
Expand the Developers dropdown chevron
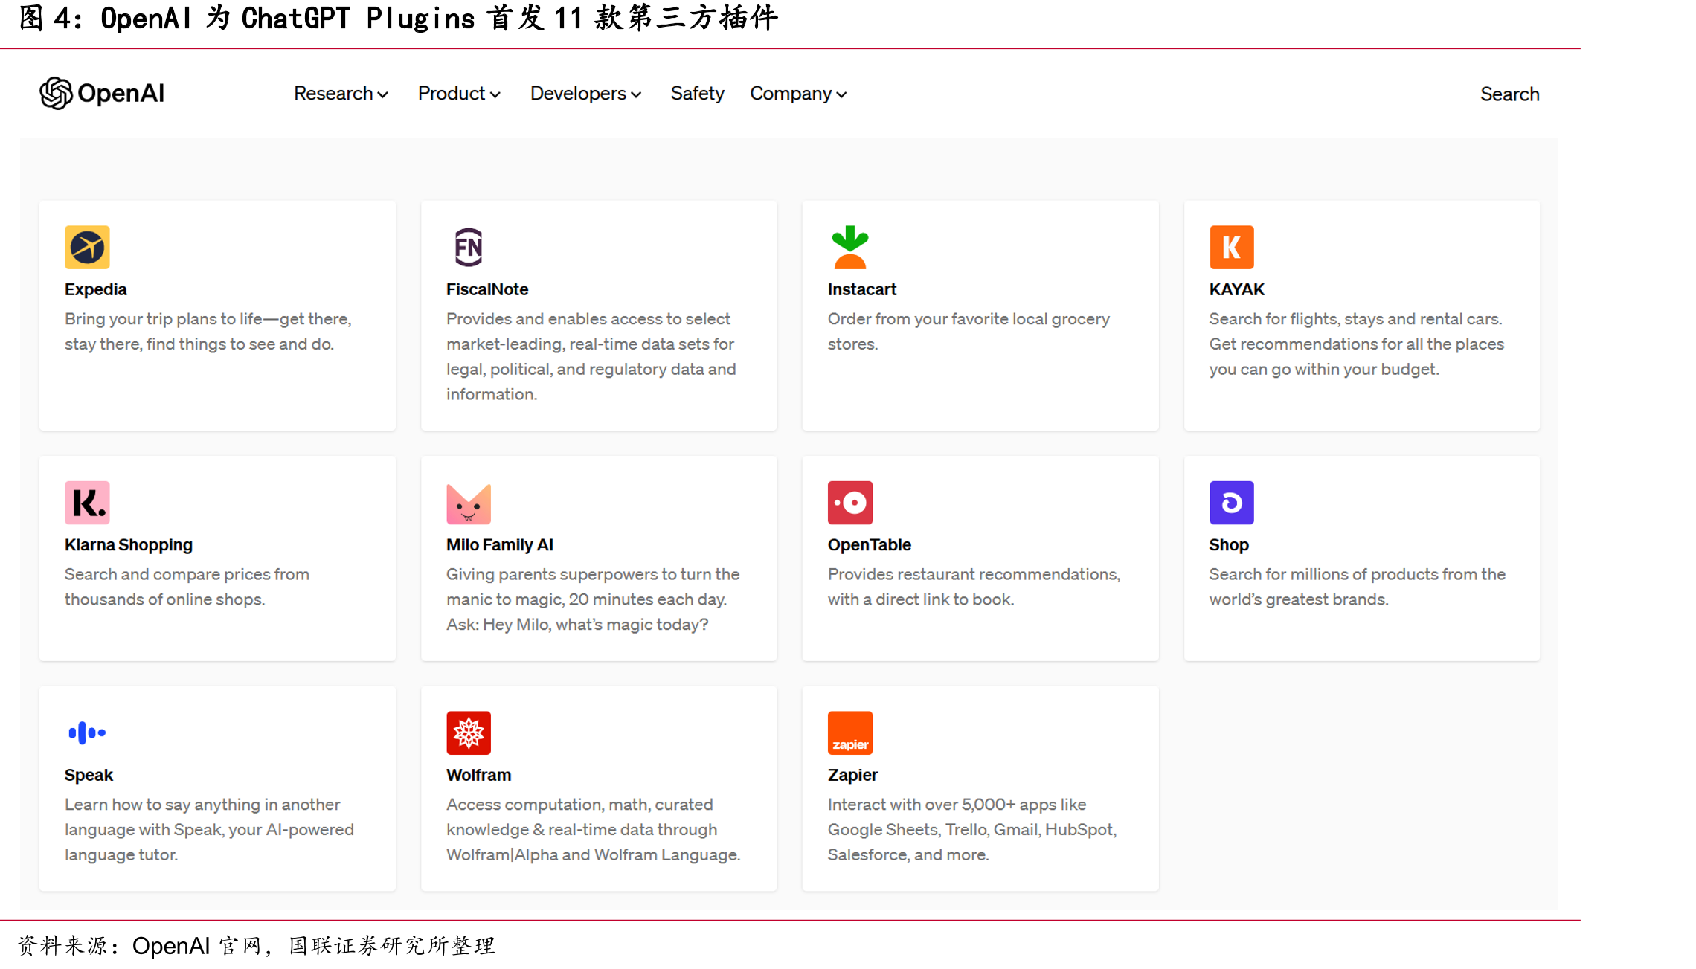636,95
